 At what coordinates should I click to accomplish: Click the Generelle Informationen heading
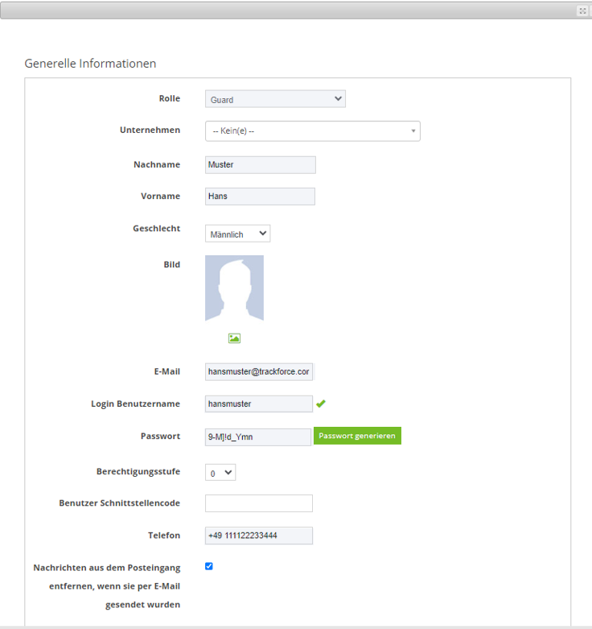pos(90,64)
